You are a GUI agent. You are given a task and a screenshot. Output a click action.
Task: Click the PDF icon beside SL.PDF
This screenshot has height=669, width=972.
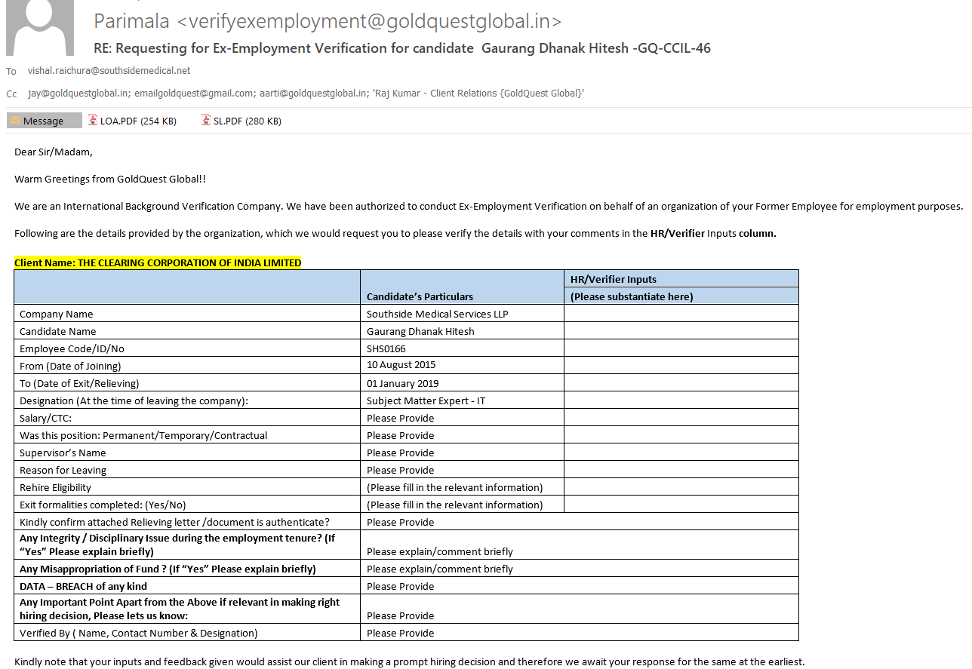(206, 121)
